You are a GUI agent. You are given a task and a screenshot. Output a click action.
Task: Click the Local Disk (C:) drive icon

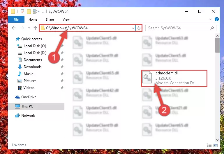tap(20, 46)
